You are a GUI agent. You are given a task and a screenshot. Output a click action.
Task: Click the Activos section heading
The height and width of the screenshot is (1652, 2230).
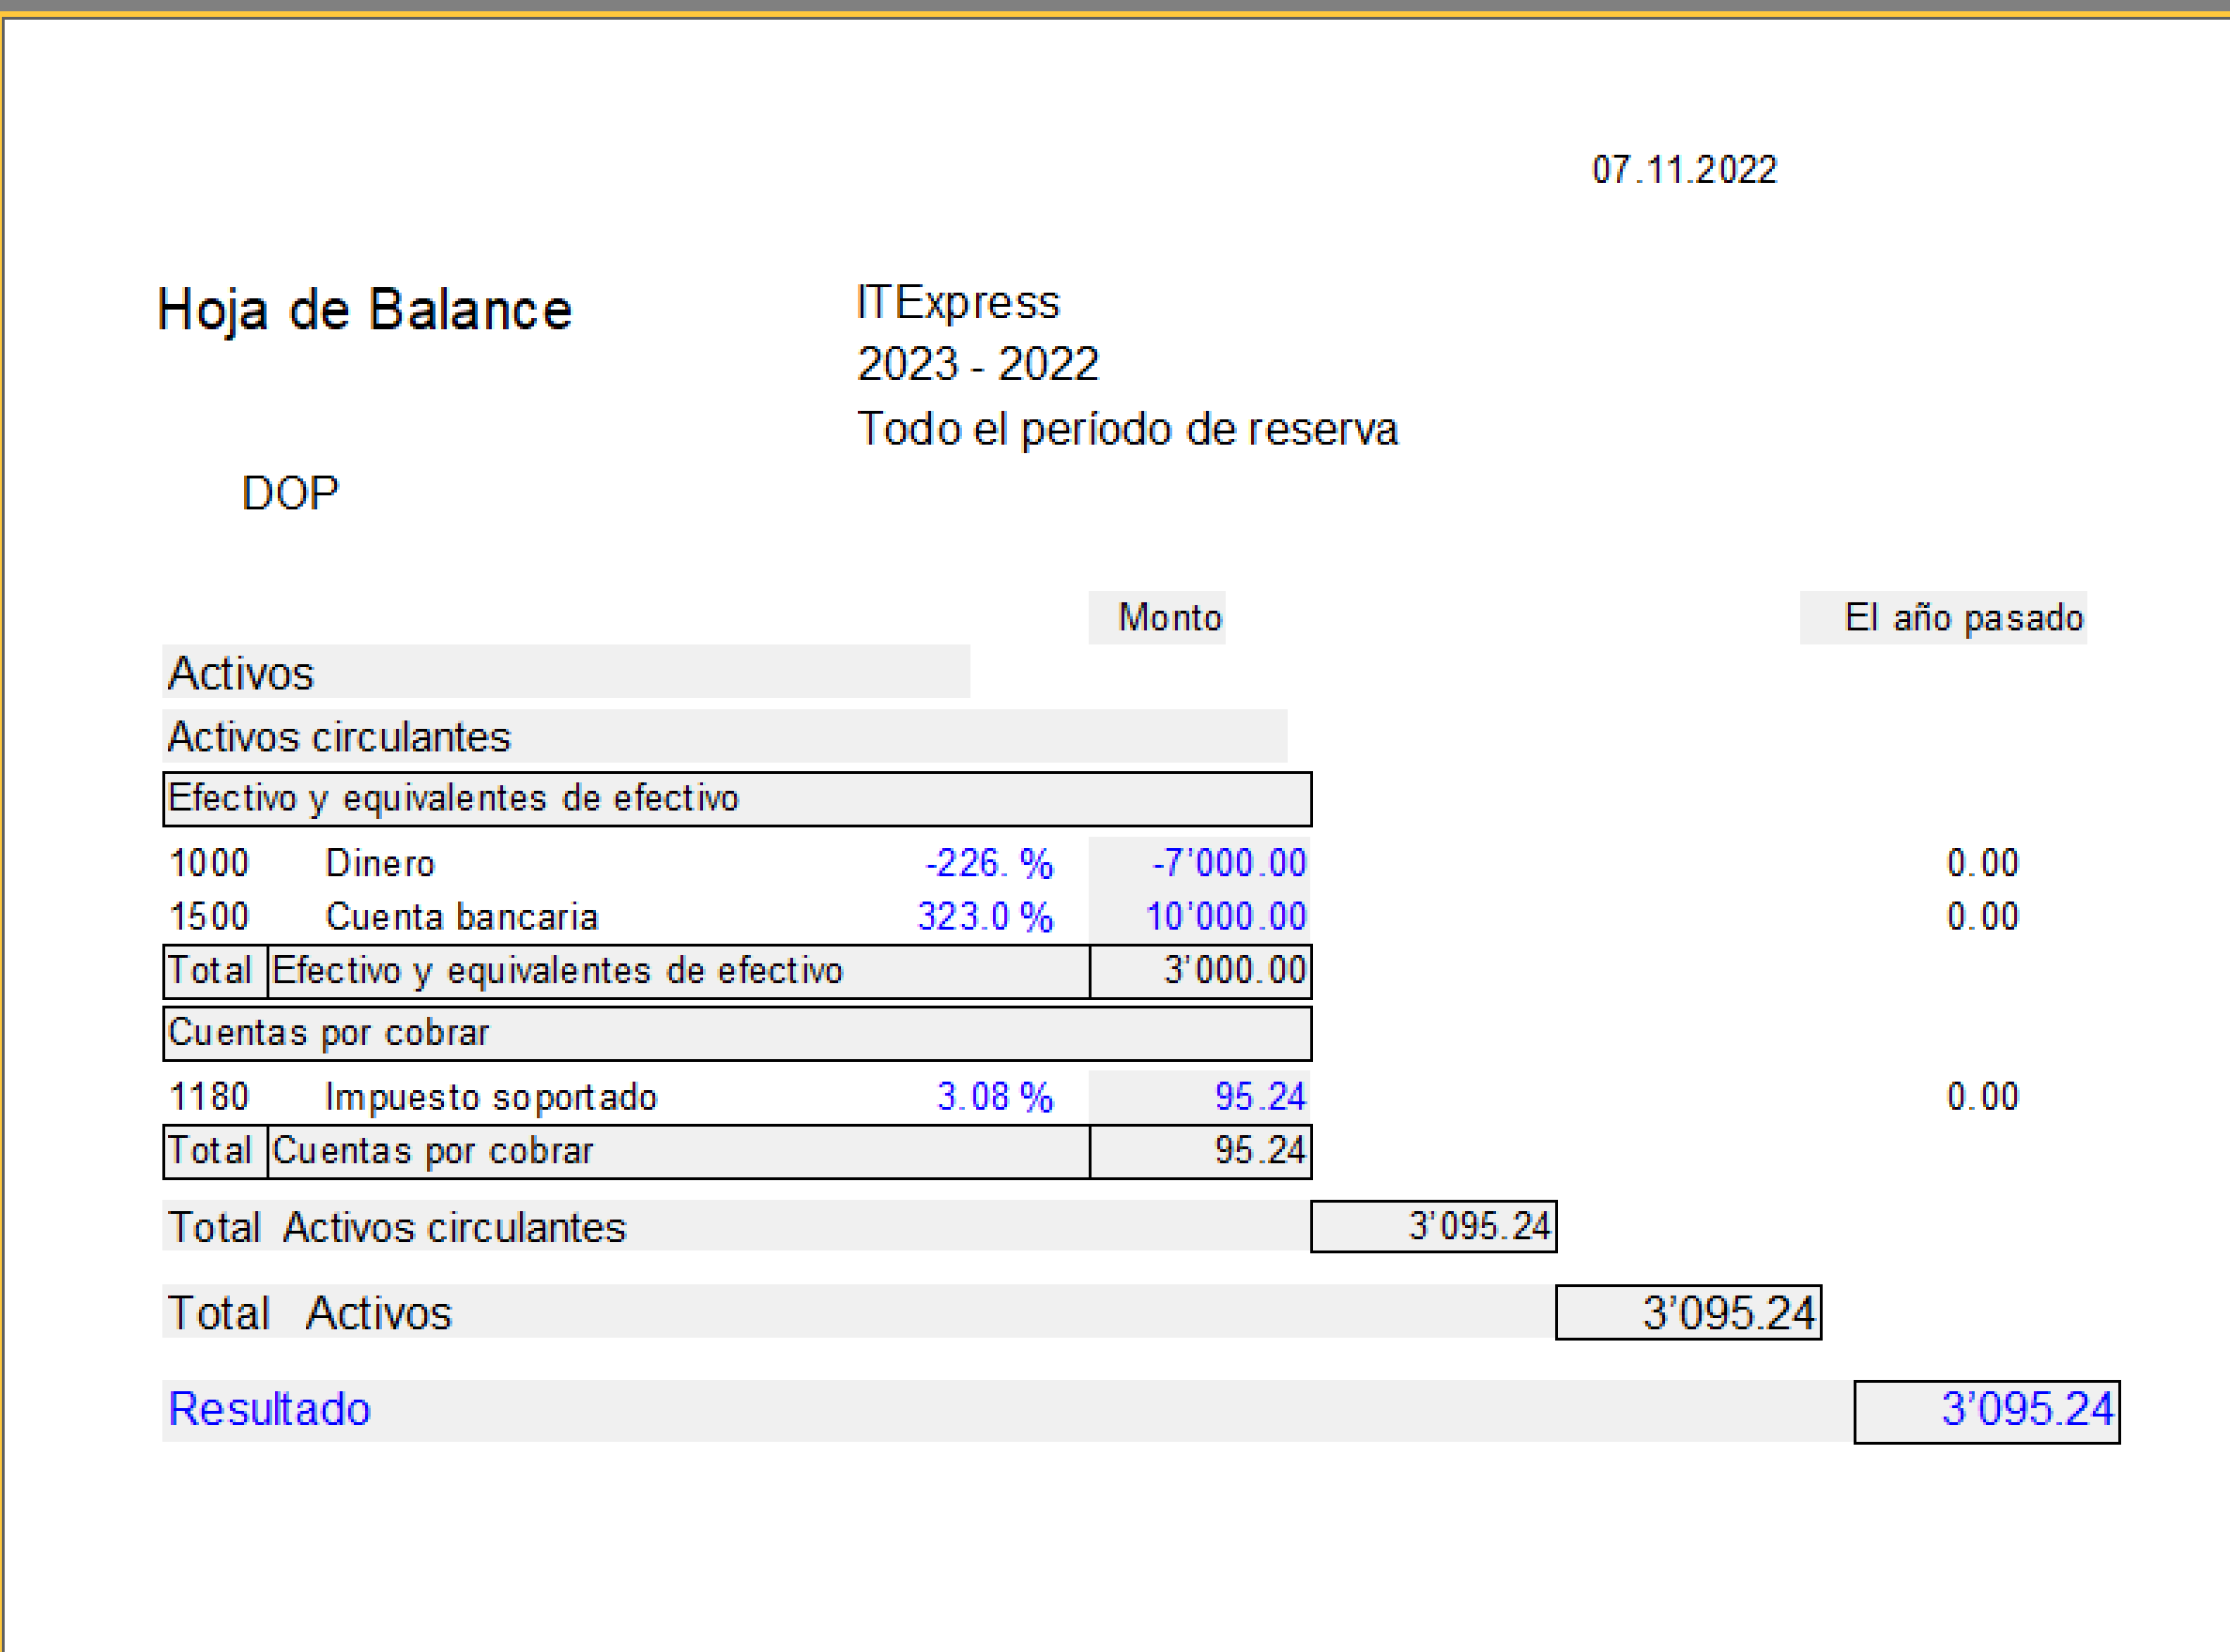coord(241,673)
